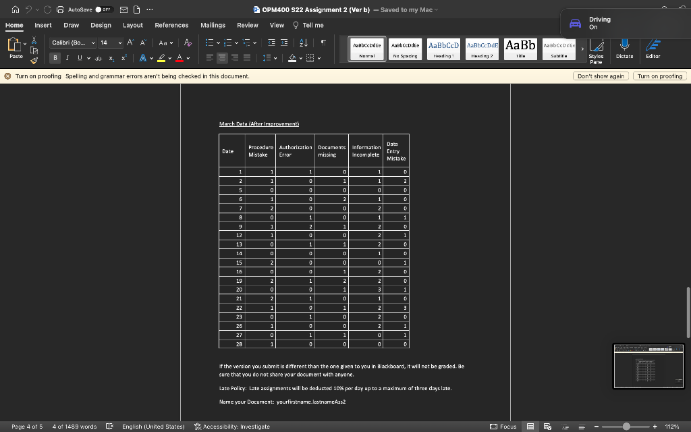Click the 'Don't show again' button

(600, 76)
